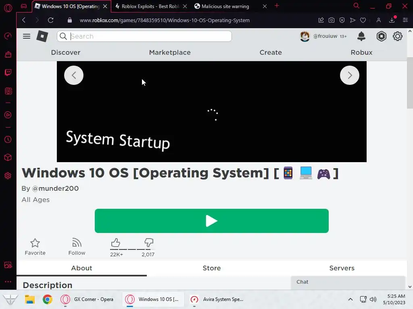
Task: Open Roblox settings gear icon
Action: click(x=397, y=36)
